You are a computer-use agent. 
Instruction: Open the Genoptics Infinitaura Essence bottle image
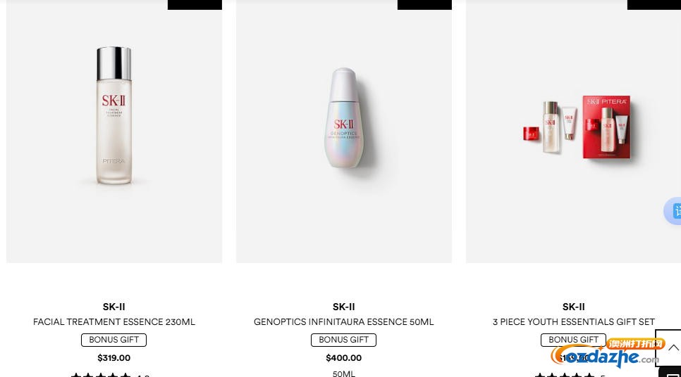point(346,117)
